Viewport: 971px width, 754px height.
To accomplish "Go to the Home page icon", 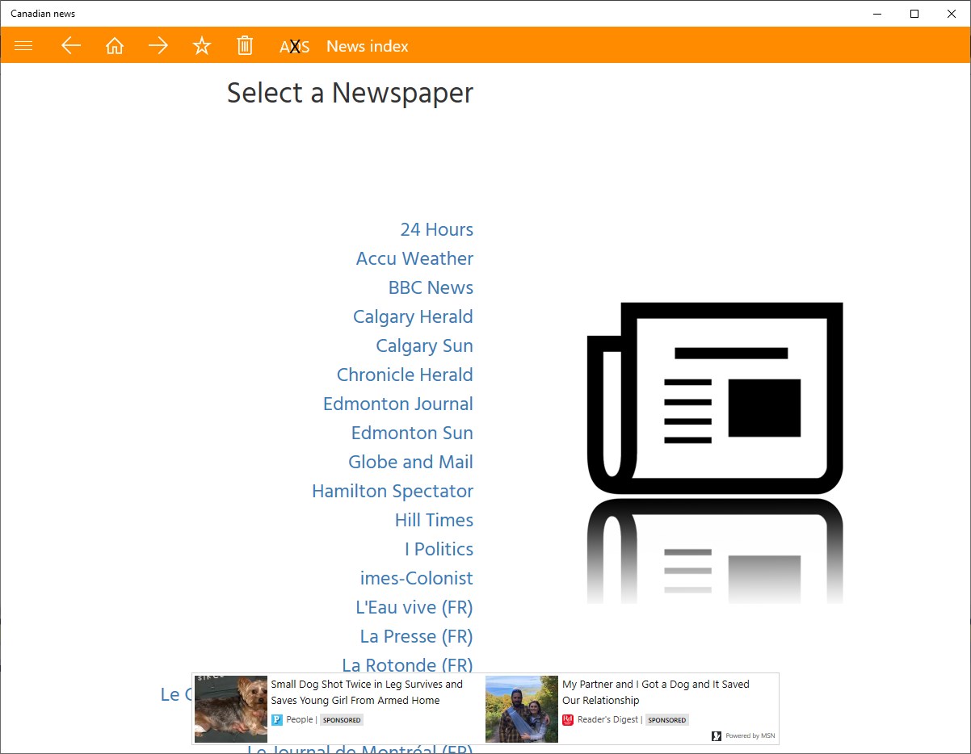I will (115, 46).
